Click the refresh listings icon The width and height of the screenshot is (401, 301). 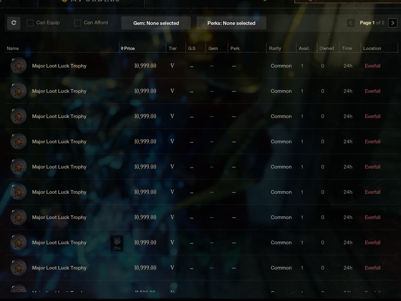[x=14, y=23]
